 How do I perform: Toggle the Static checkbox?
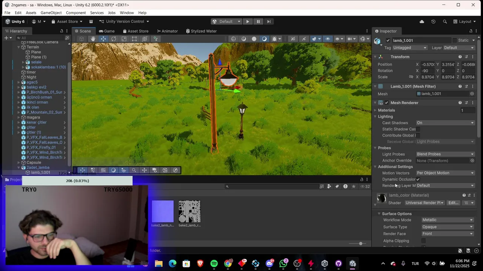click(455, 40)
